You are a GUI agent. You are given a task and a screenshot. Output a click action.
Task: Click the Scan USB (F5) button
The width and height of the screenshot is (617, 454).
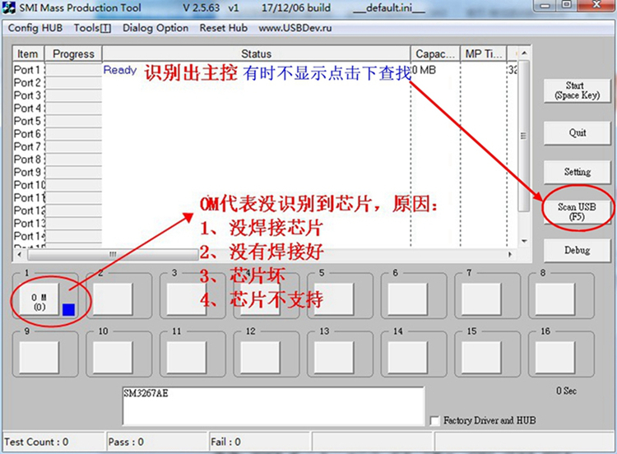(577, 211)
